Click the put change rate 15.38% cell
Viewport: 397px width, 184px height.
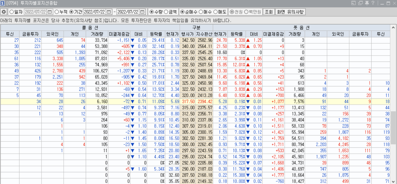[x=236, y=175]
